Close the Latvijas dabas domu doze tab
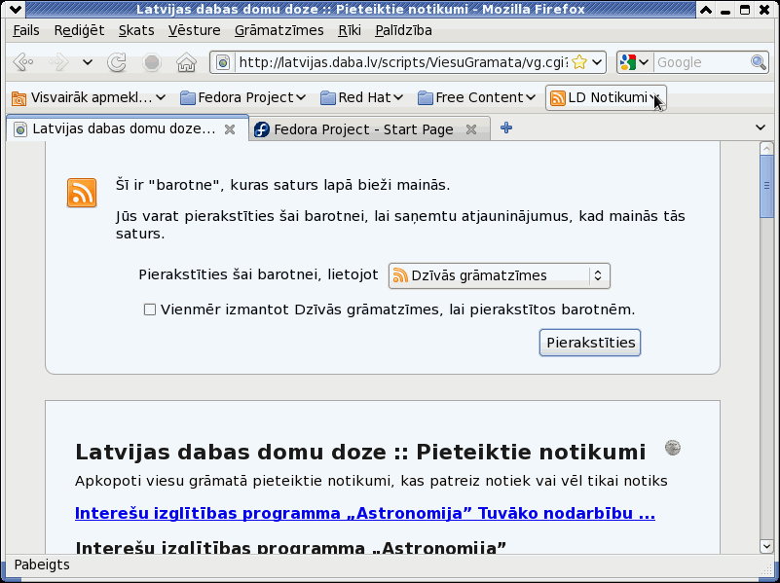The image size is (780, 583). point(230,129)
